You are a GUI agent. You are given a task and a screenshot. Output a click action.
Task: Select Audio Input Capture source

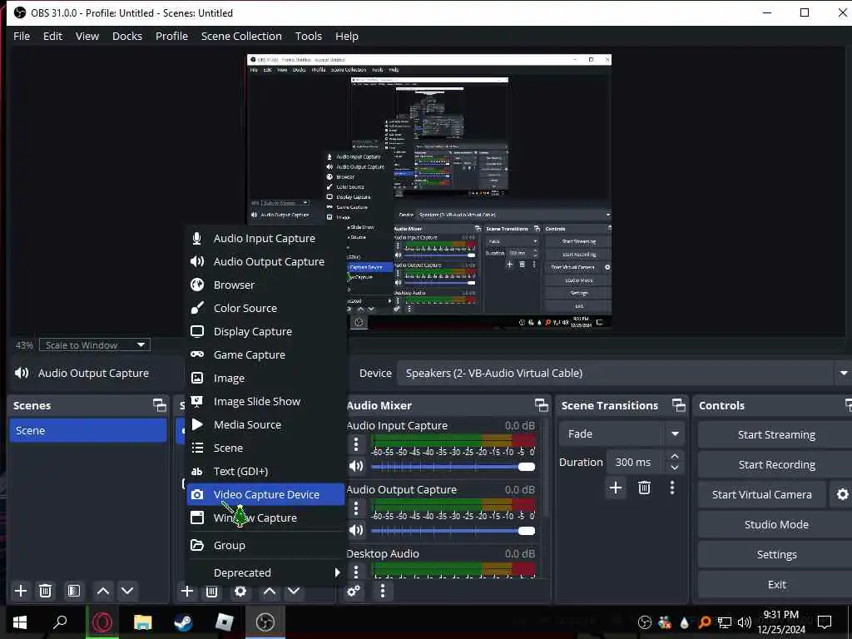pos(265,239)
